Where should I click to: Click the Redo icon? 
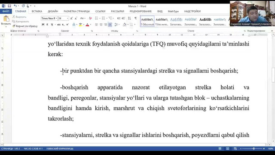(23, 6)
